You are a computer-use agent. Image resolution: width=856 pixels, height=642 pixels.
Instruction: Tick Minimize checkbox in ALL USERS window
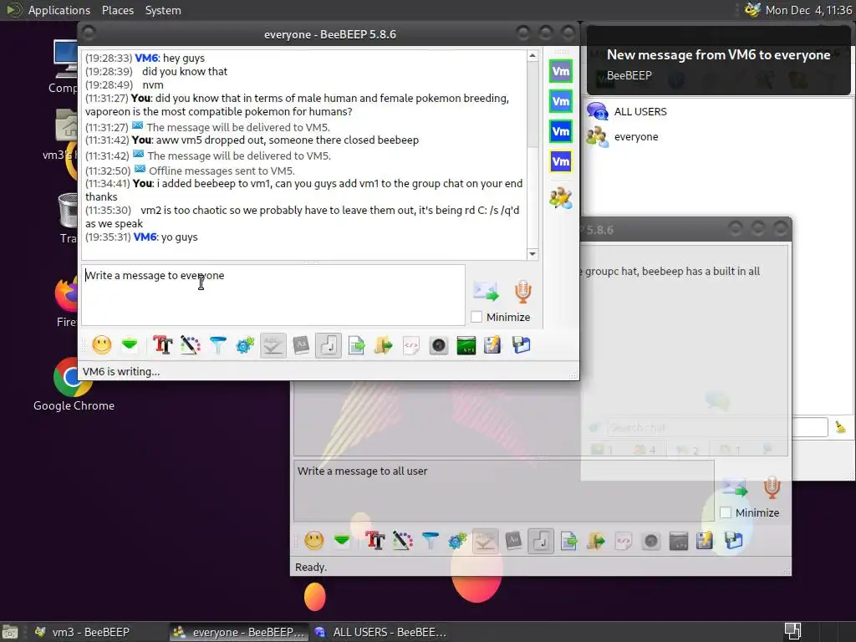coord(726,512)
